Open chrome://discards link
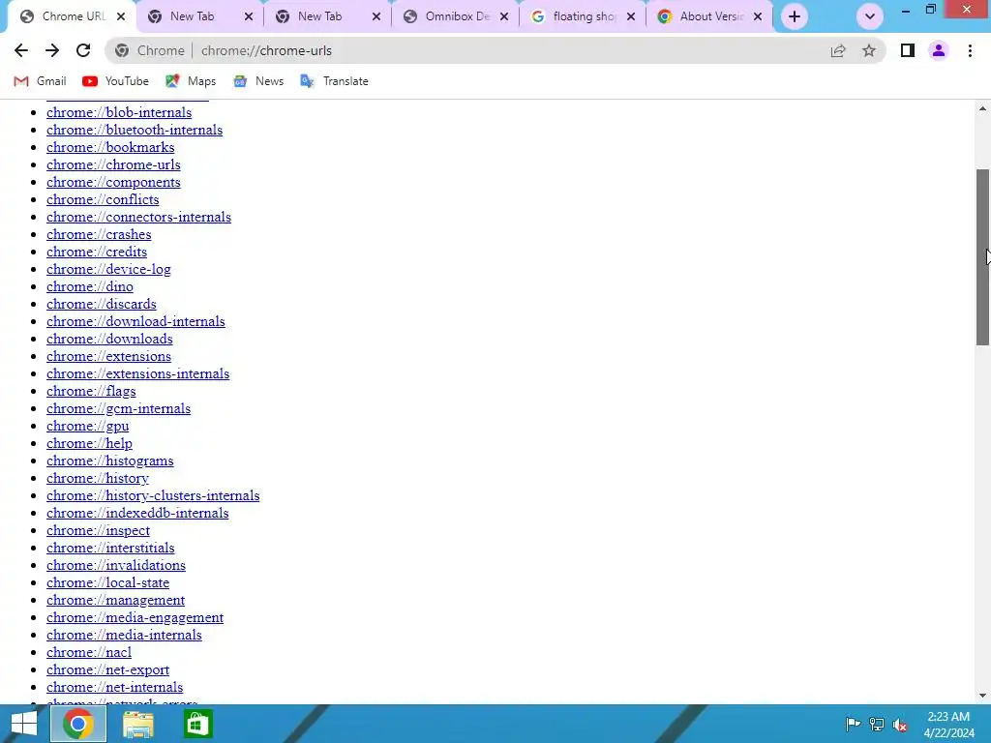991x743 pixels. click(x=101, y=304)
